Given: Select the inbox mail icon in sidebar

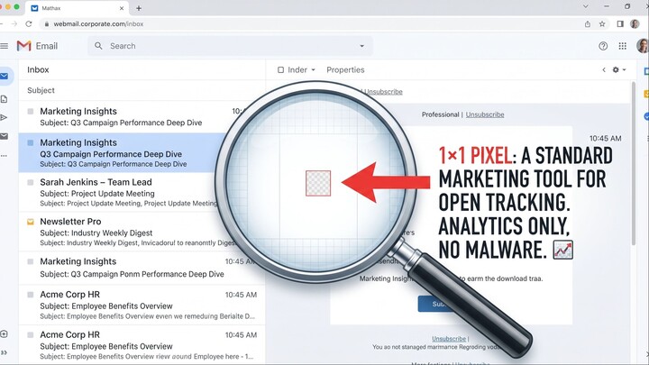Looking at the screenshot, I should [5, 76].
